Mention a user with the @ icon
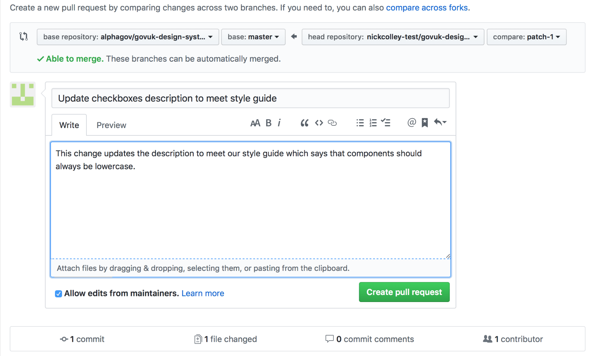 coord(411,123)
